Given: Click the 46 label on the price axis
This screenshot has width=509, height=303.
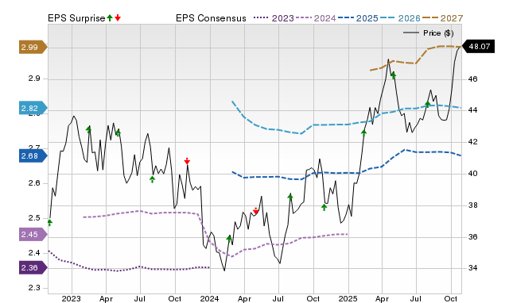Looking at the screenshot, I should click(473, 79).
